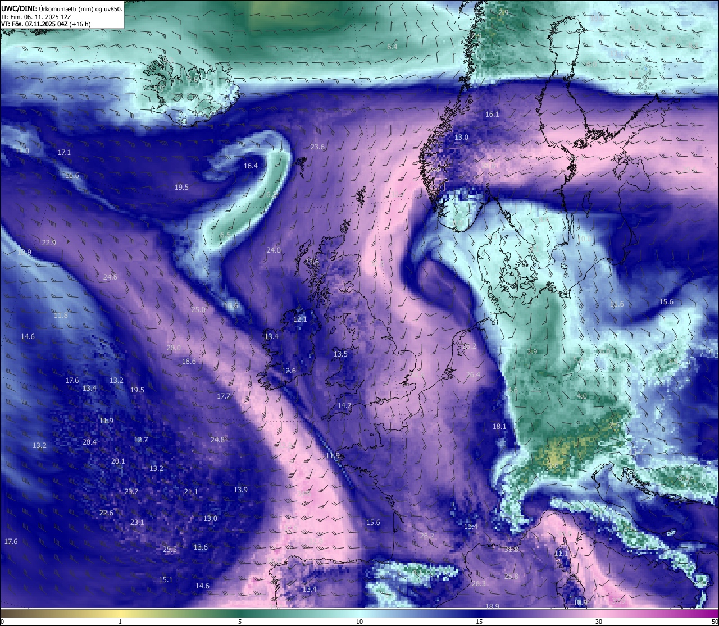Click the color scale label 5
719x626 pixels.
point(240,622)
